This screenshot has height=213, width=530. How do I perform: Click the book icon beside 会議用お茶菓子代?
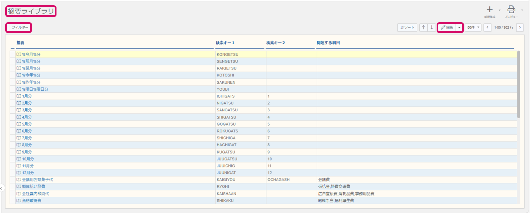(19, 180)
